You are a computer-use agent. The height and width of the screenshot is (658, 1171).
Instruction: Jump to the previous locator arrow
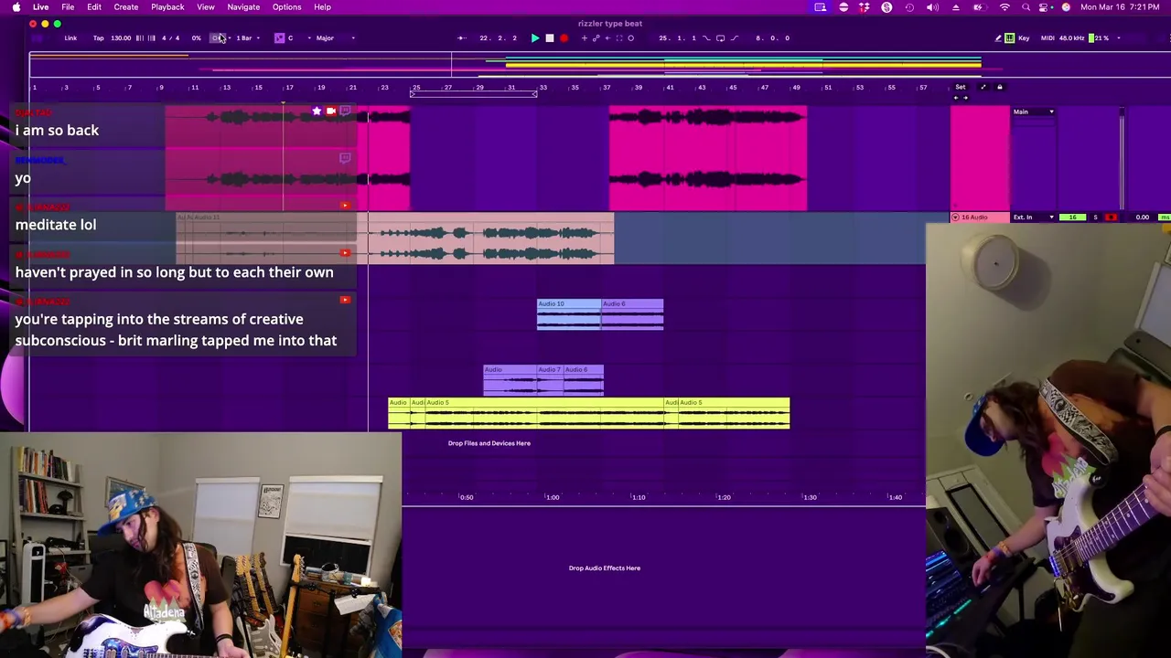(956, 98)
